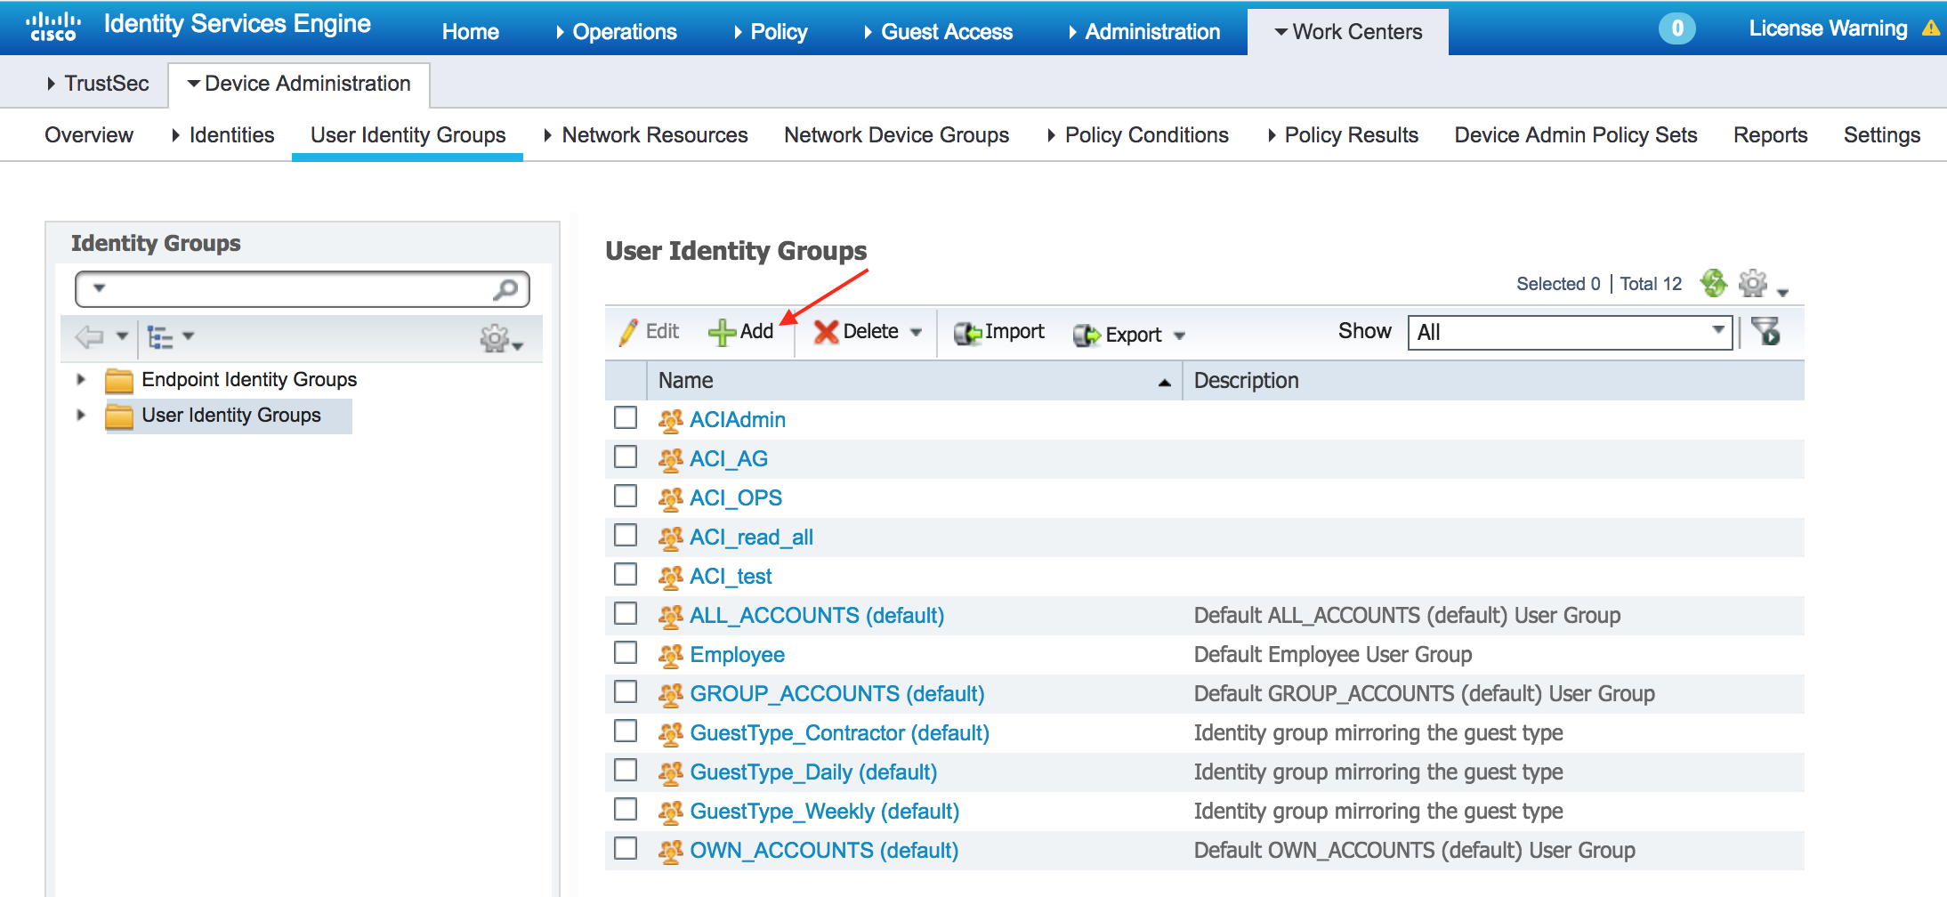This screenshot has height=897, width=1947.
Task: Click the Import icon in toolbar
Action: [966, 333]
